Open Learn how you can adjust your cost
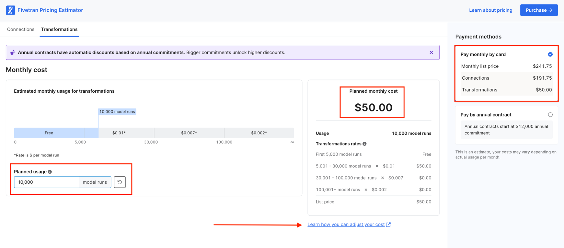Screen dimensions: 564x248 pyautogui.click(x=346, y=224)
